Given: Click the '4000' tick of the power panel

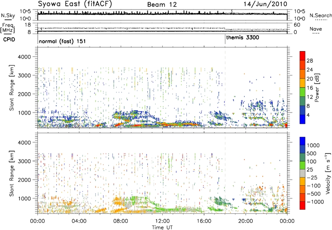Looking at the screenshot, I should point(24,57).
